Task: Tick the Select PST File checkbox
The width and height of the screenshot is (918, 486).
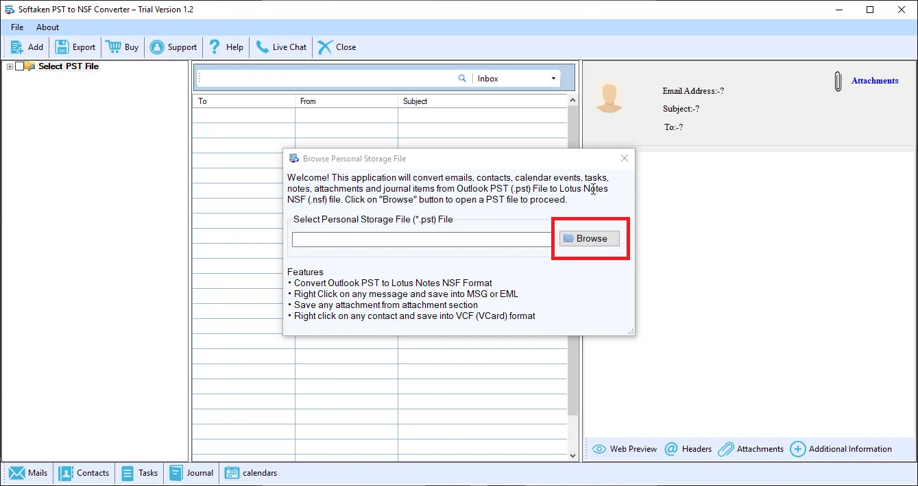Action: tap(19, 66)
